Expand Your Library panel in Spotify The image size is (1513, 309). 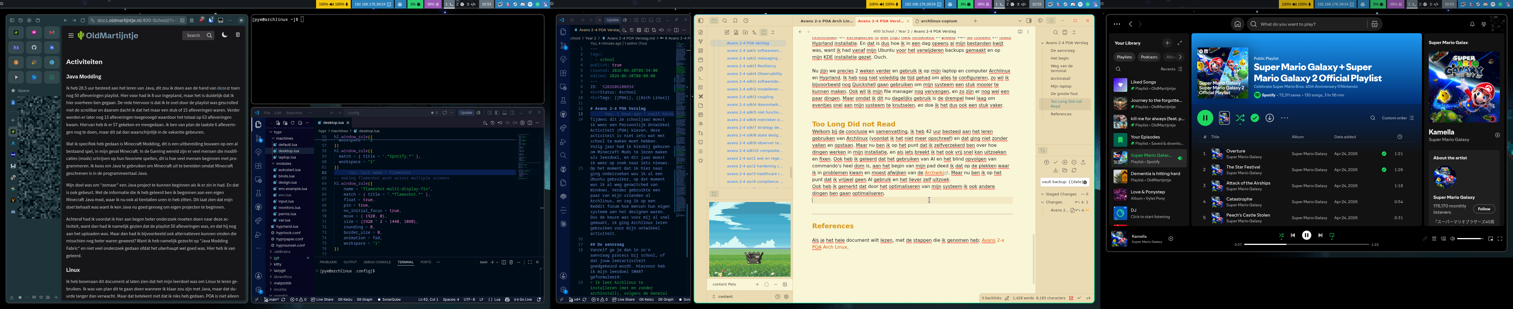tap(1179, 43)
